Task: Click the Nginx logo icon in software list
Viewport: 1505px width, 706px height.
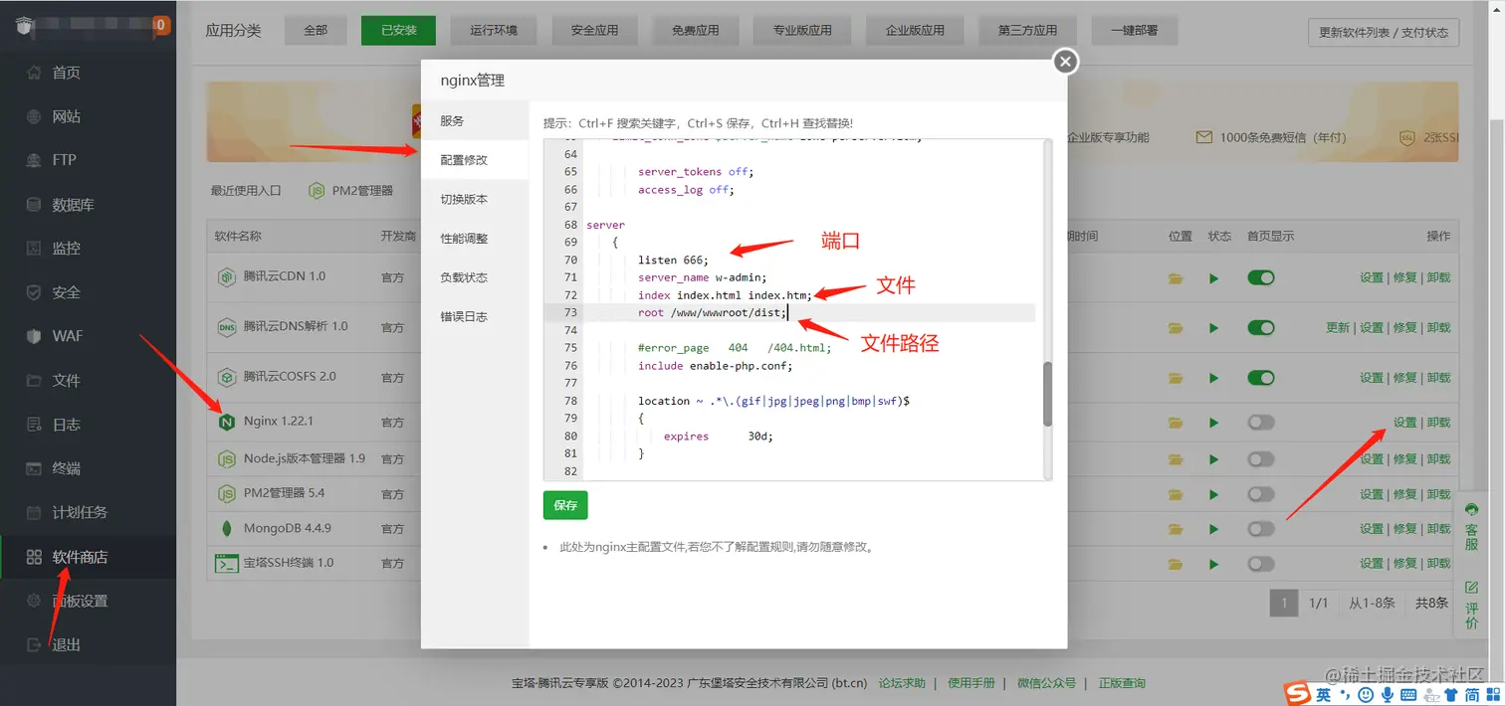Action: click(227, 422)
